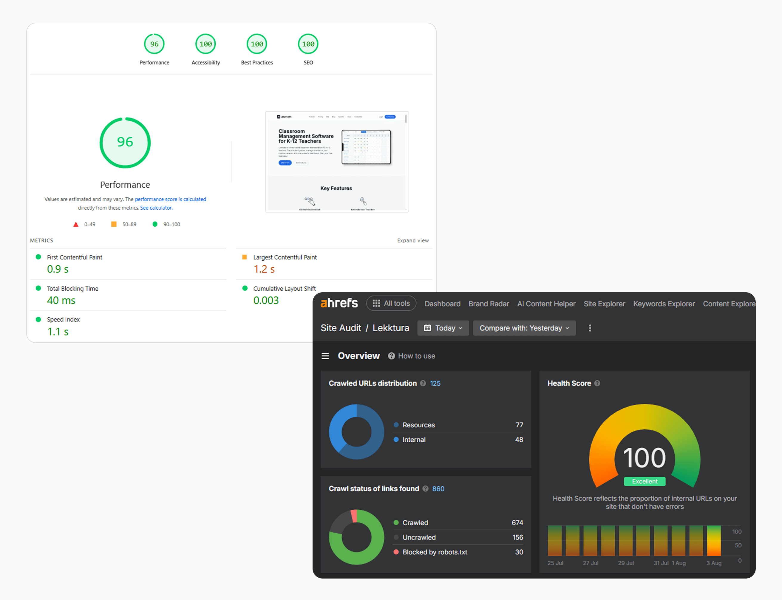This screenshot has width=782, height=600.
Task: Open the All tools grid menu
Action: tap(391, 303)
